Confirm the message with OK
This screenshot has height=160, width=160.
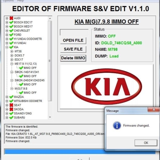point(146,143)
